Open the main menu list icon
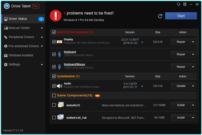Image resolution: width=202 pixels, height=135 pixels. (x=185, y=4)
